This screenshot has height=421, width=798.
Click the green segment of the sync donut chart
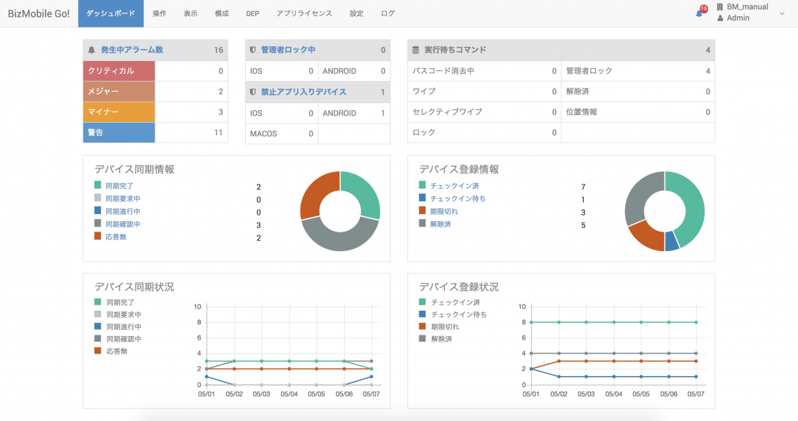coord(362,193)
